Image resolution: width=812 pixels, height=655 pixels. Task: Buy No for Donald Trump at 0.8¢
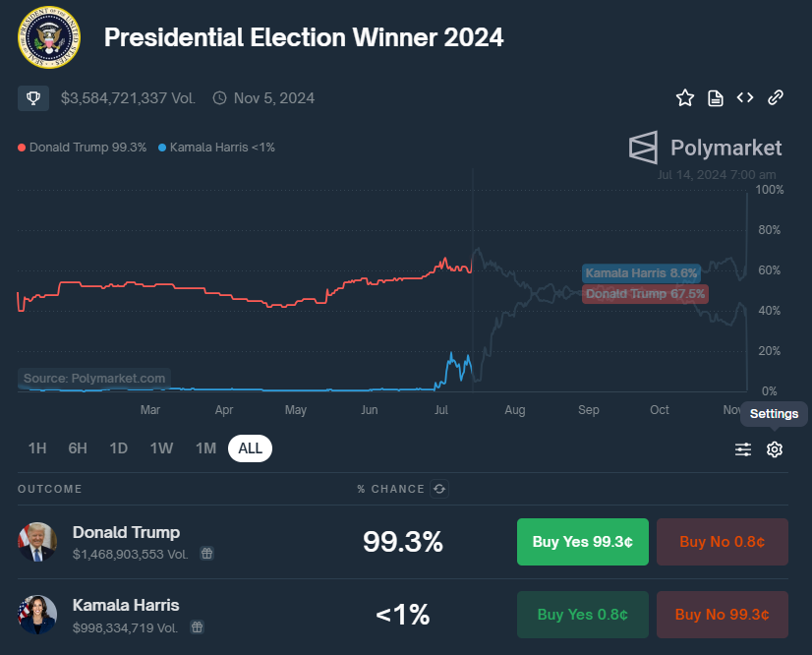click(x=722, y=542)
